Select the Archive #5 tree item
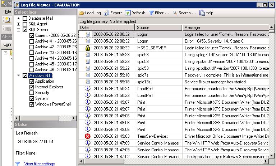276x166 pixels. (56, 64)
